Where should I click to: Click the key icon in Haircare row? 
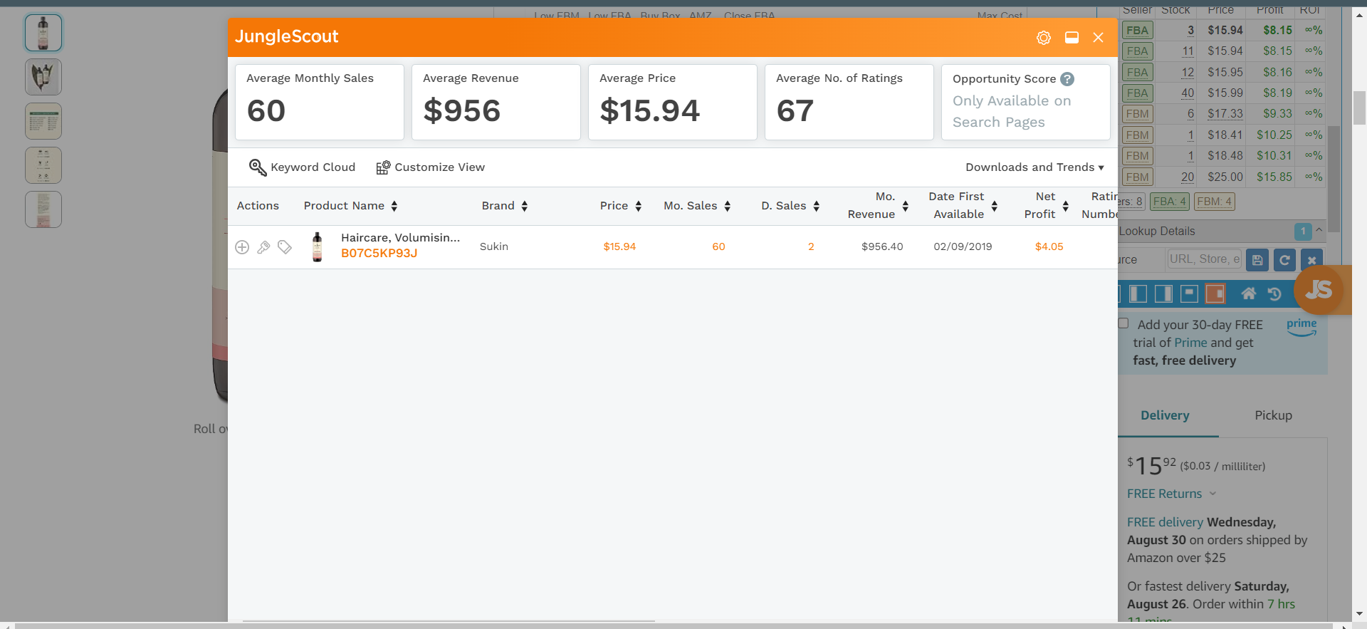click(x=263, y=247)
